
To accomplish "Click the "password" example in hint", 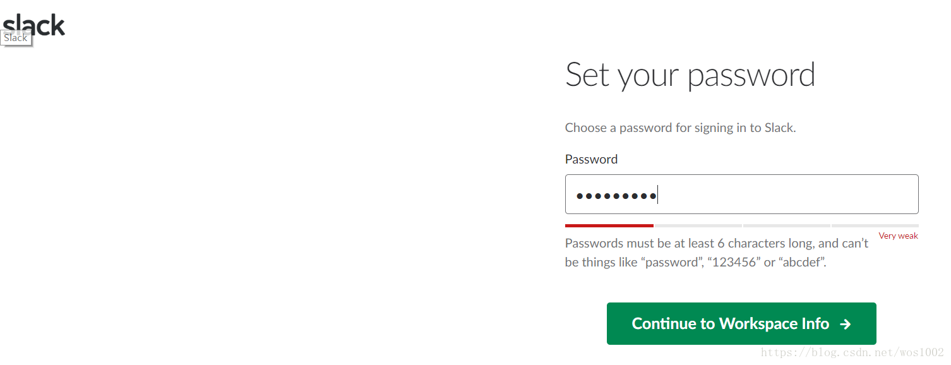I will (x=672, y=262).
